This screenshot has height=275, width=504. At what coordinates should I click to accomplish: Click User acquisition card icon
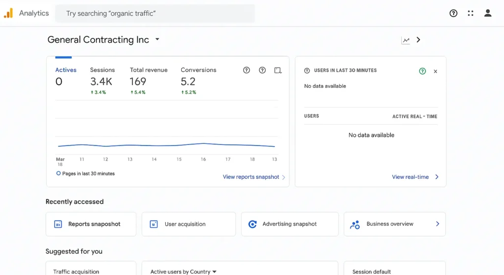click(154, 224)
